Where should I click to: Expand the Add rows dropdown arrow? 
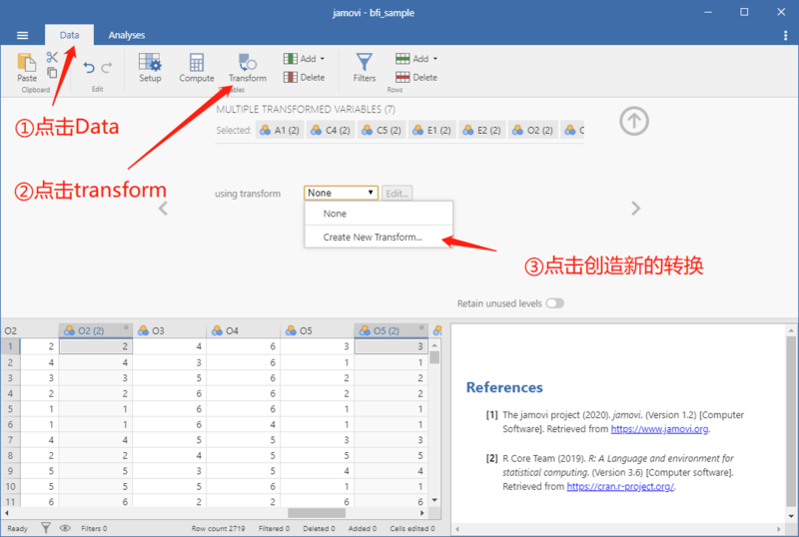(x=435, y=59)
